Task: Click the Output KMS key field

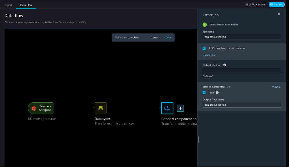Action: pyautogui.click(x=242, y=71)
